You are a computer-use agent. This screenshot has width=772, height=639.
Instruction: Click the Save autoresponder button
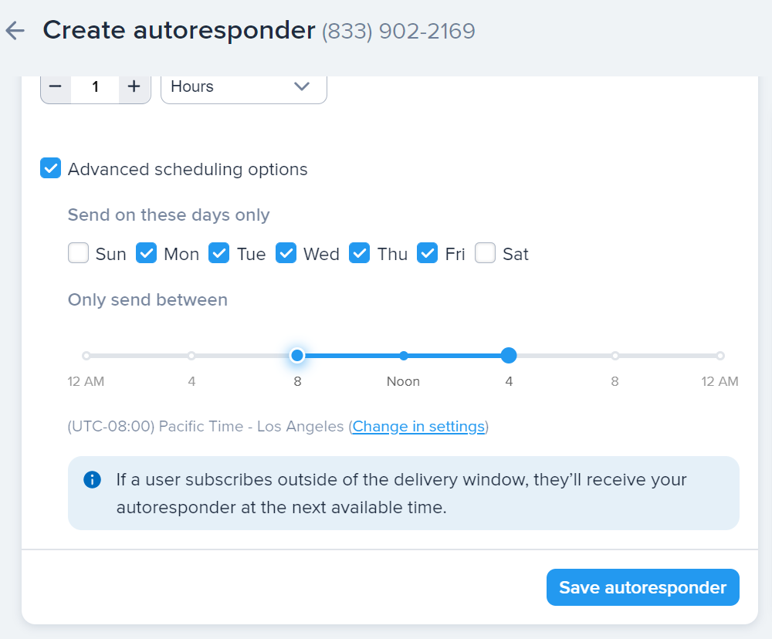coord(642,588)
